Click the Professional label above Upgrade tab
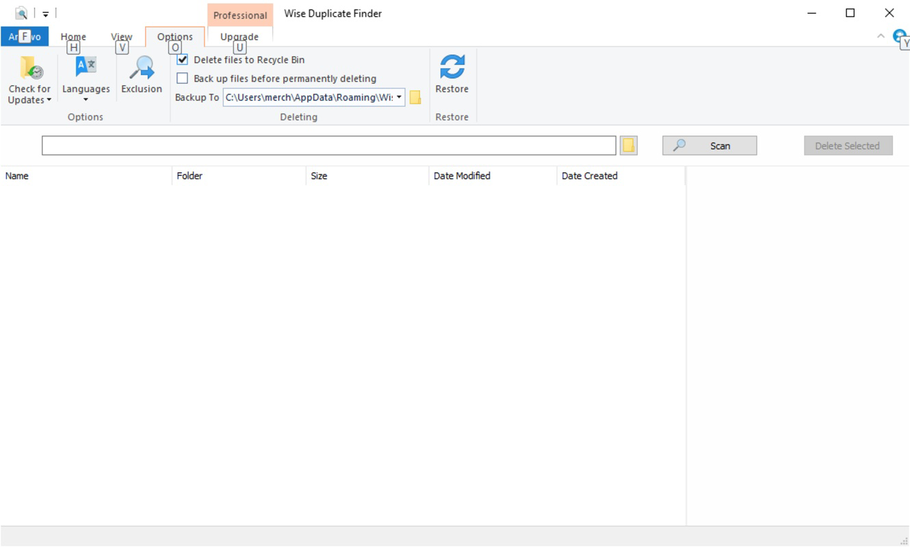The width and height of the screenshot is (910, 547). [240, 15]
